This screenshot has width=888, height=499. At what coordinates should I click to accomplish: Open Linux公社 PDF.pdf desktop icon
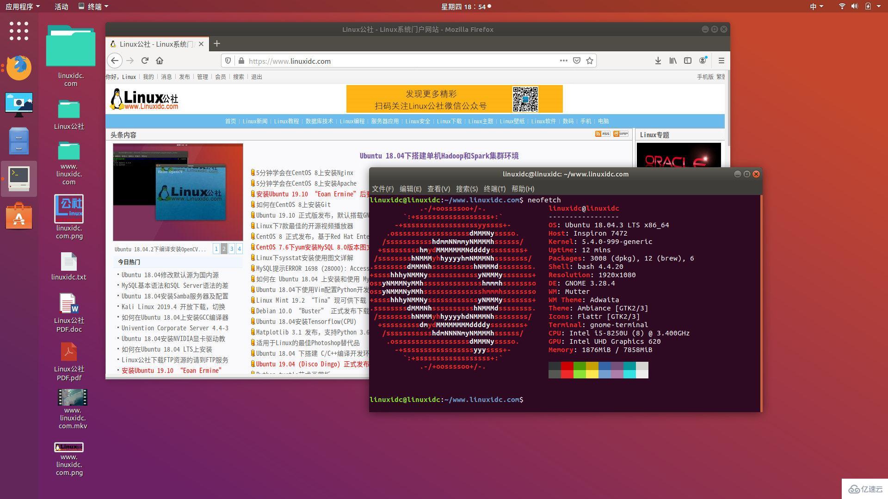pyautogui.click(x=69, y=362)
